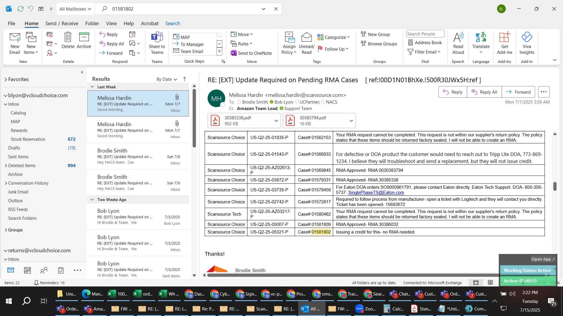
Task: Archive the selected message
Action: tap(84, 40)
